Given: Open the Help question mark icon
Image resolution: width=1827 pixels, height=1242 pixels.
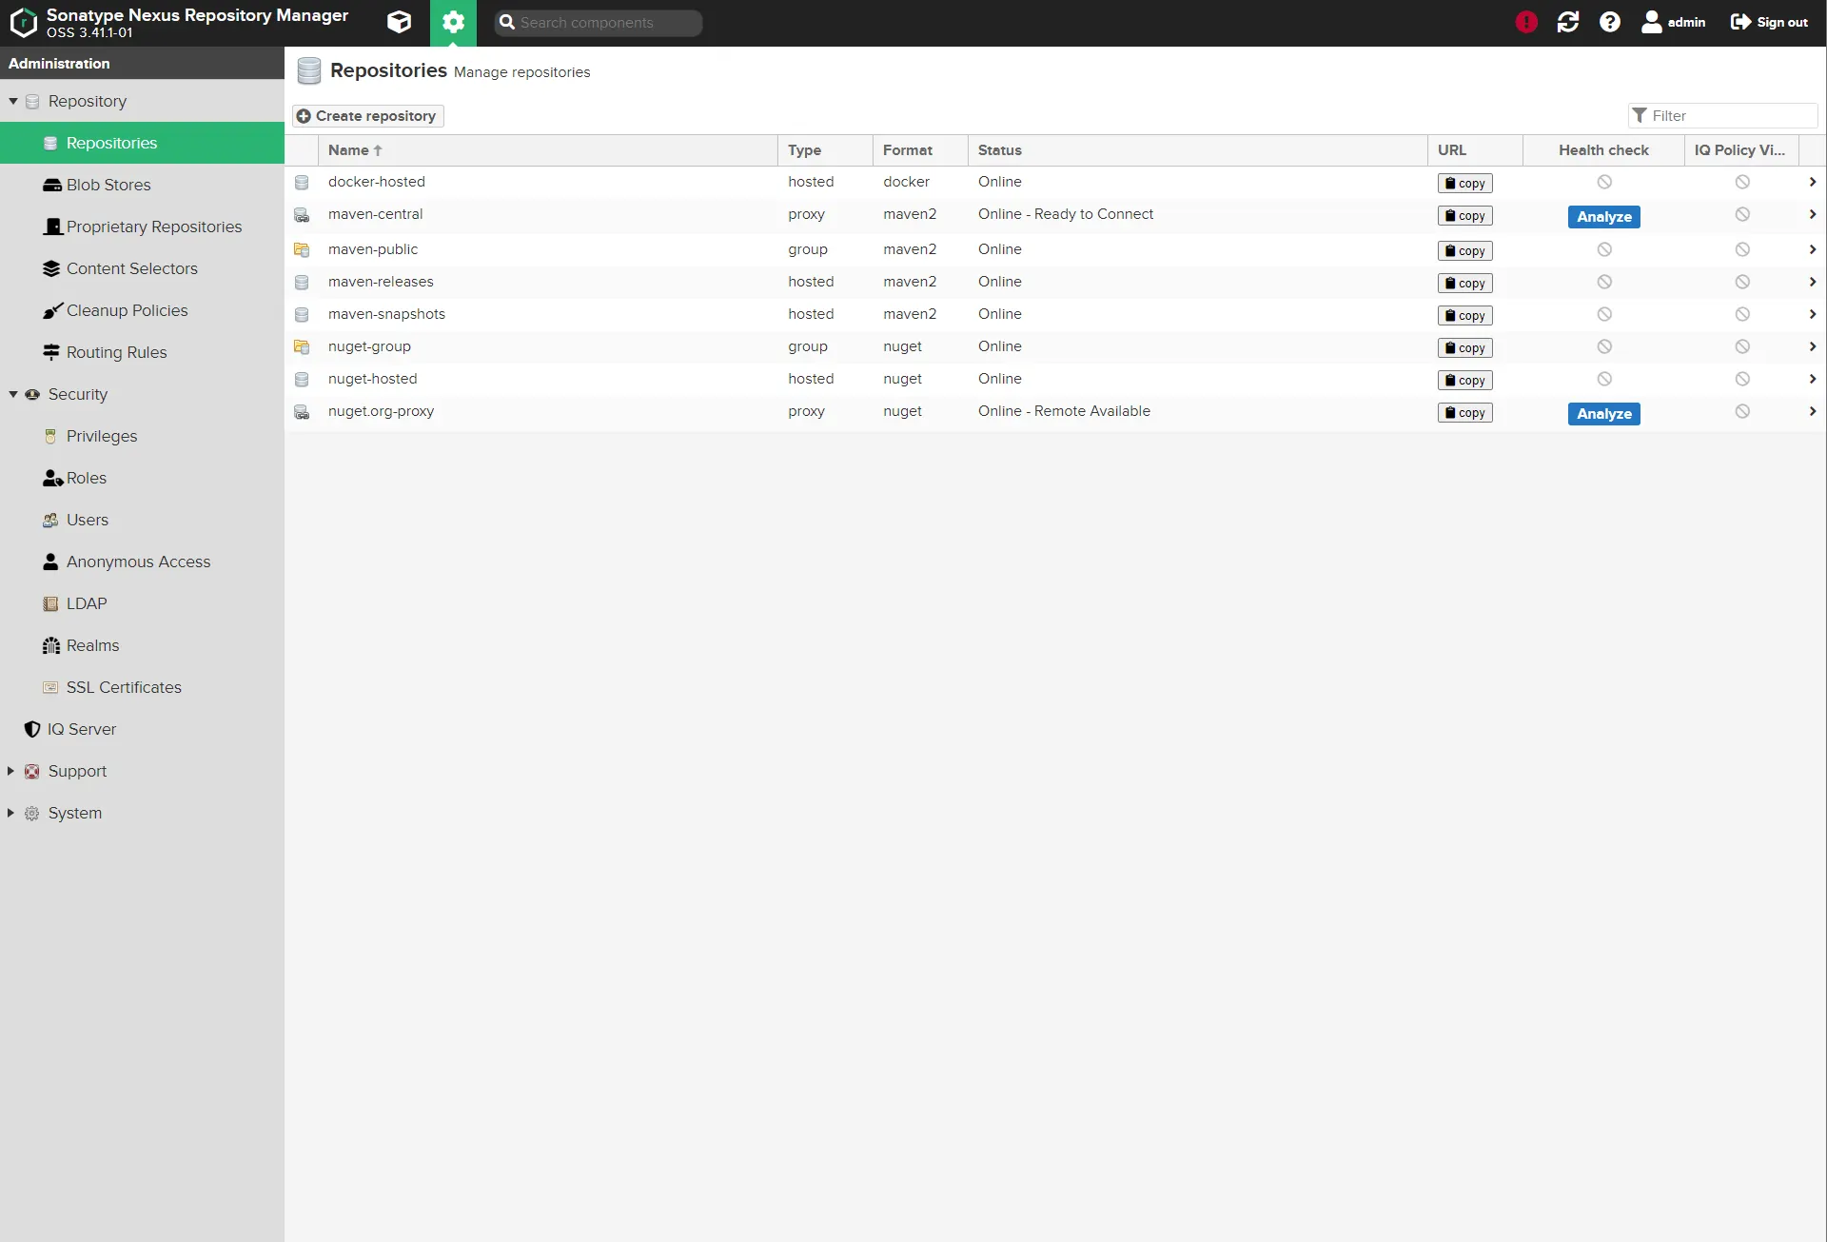Looking at the screenshot, I should coord(1609,22).
